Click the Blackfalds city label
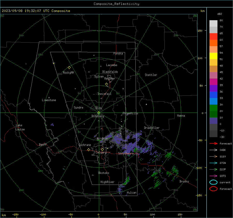 tap(110, 72)
